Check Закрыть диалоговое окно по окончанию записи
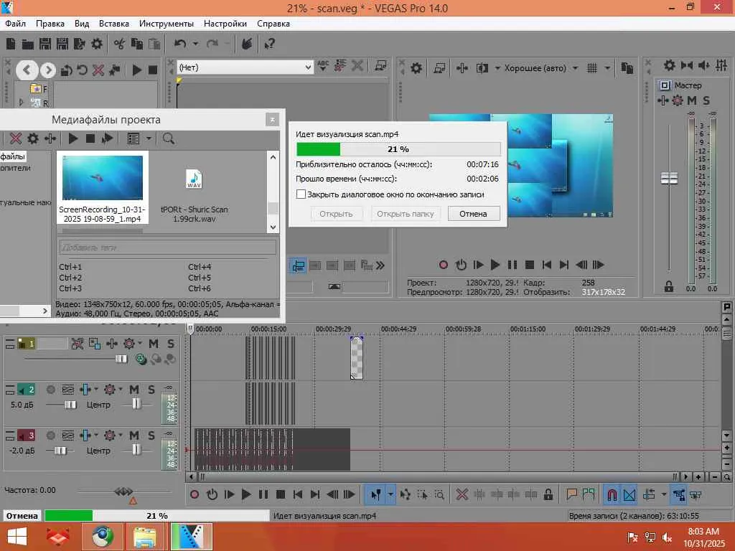This screenshot has height=551, width=735. (301, 194)
